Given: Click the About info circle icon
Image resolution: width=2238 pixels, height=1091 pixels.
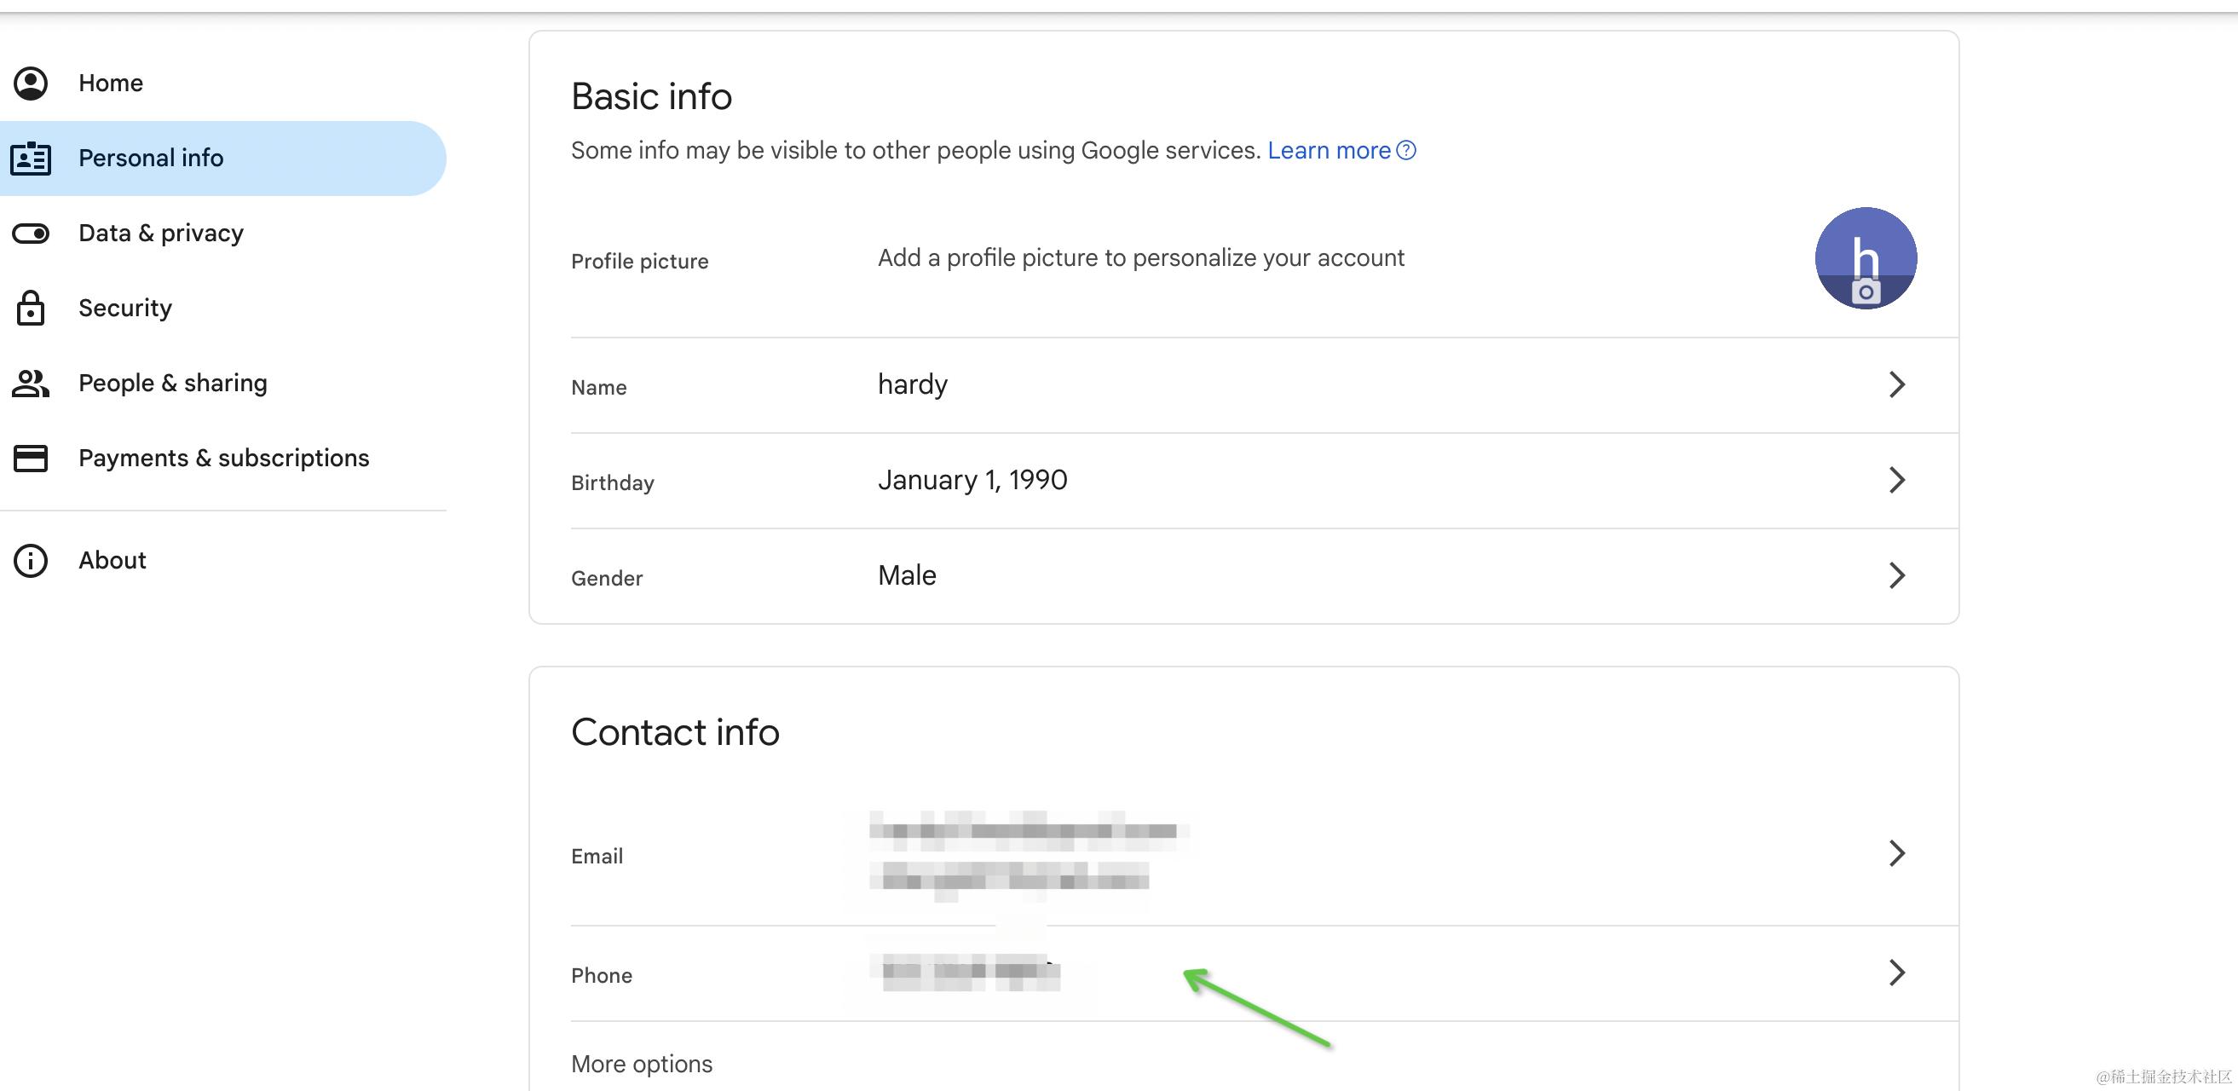Looking at the screenshot, I should [x=31, y=560].
